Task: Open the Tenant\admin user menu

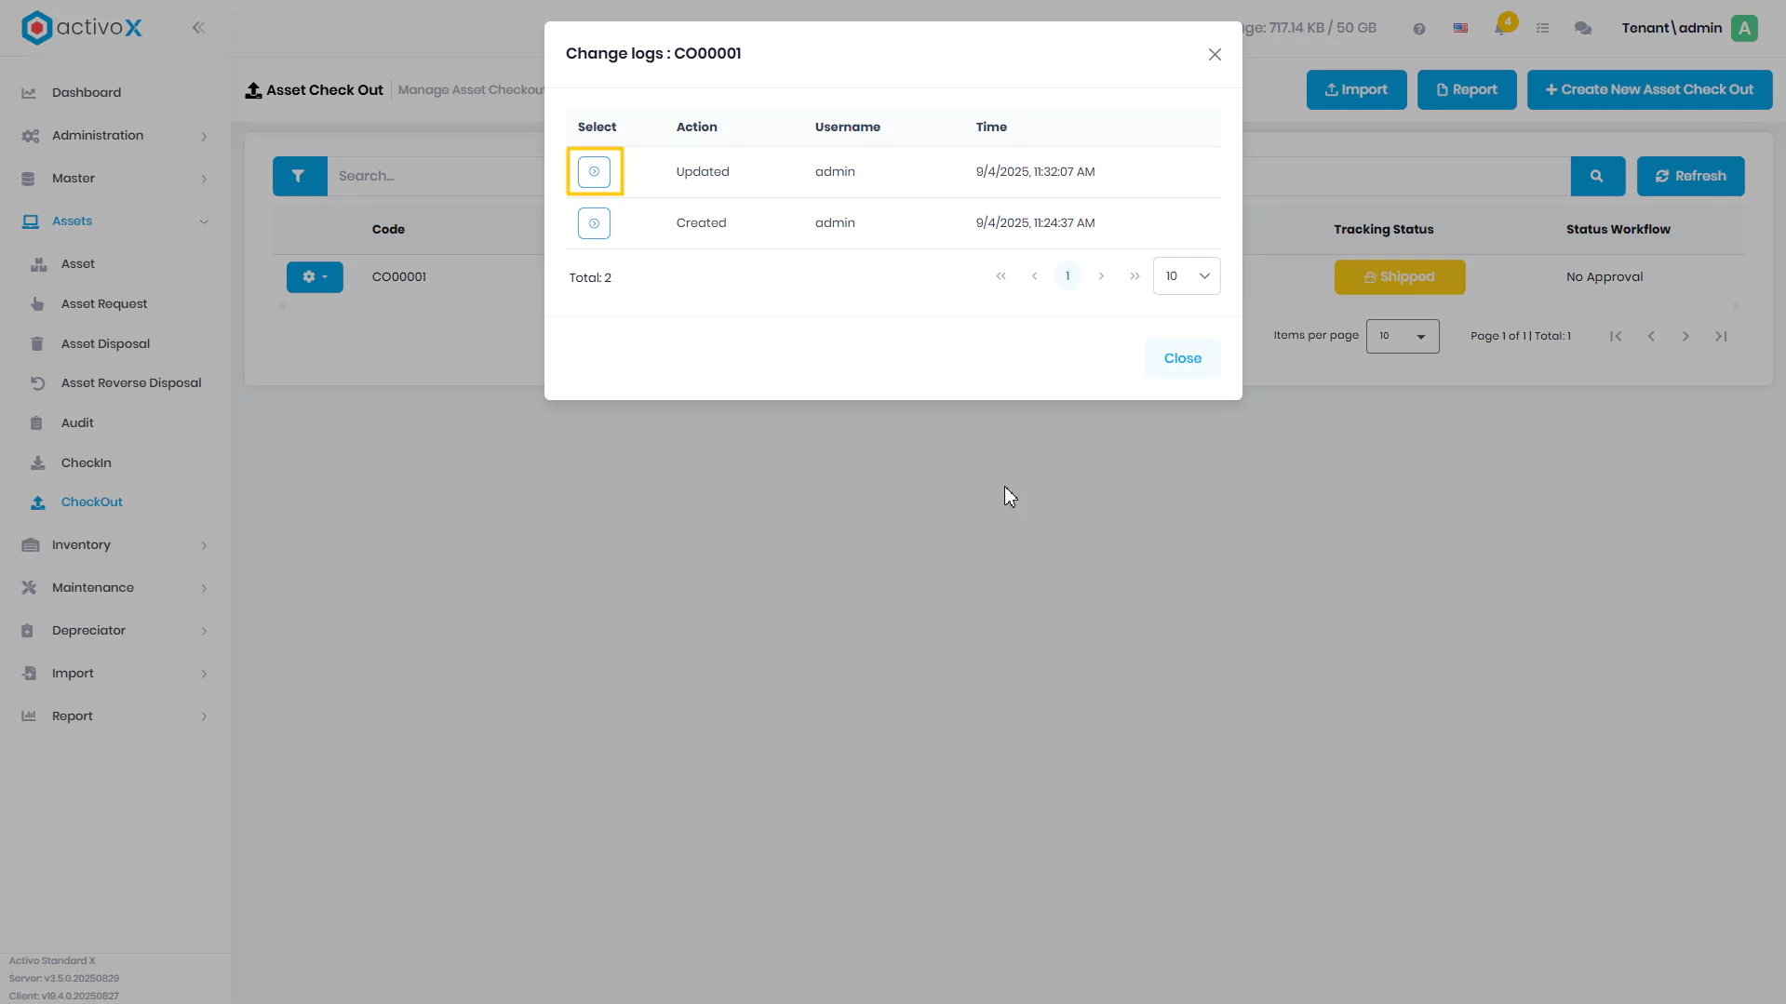Action: coord(1672,29)
